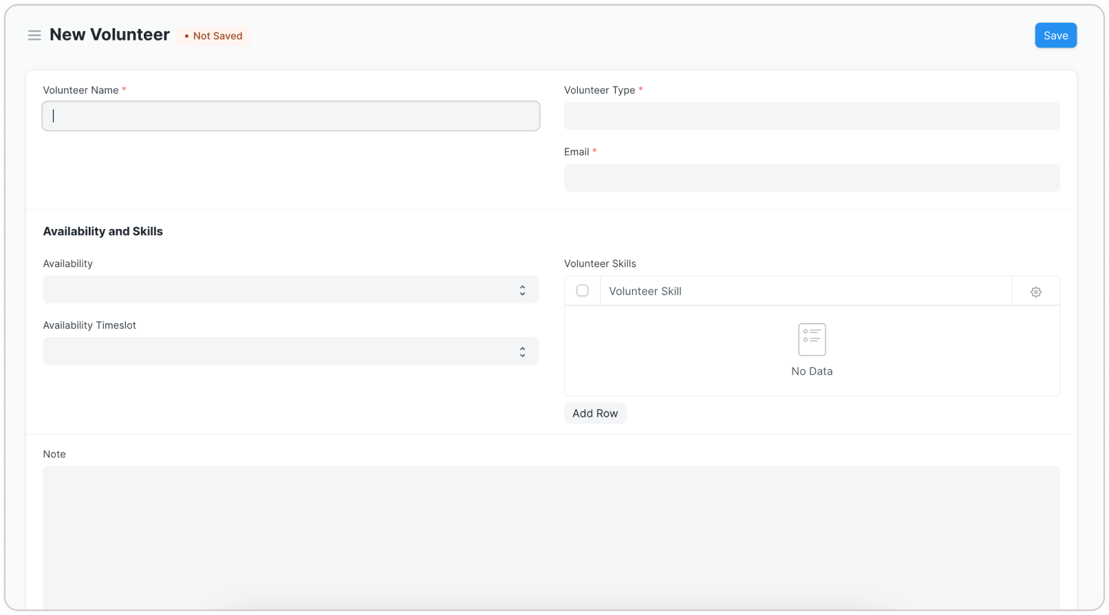1109x615 pixels.
Task: Click the Availability Timeslot field label
Action: coord(89,325)
